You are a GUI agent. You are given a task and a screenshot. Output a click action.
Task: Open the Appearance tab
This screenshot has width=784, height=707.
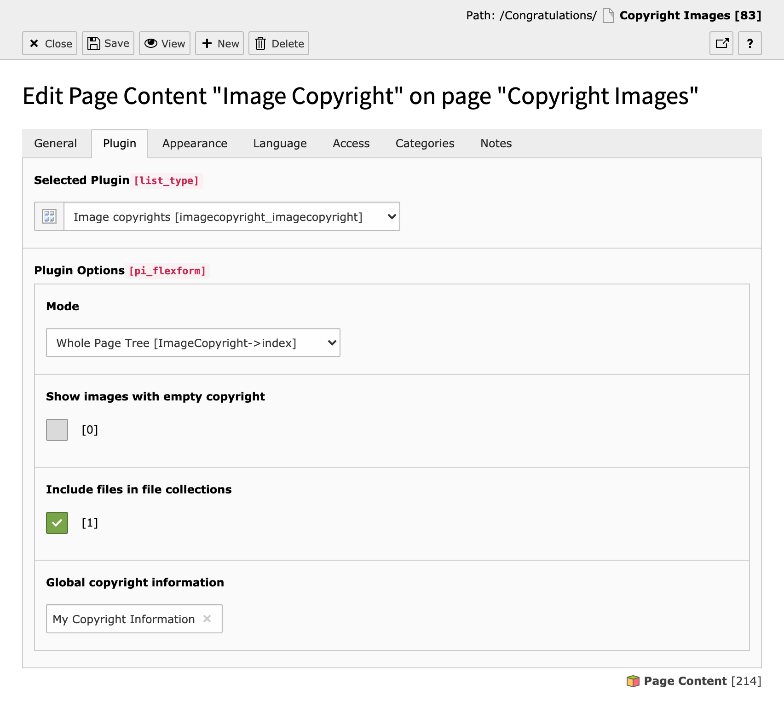point(195,144)
